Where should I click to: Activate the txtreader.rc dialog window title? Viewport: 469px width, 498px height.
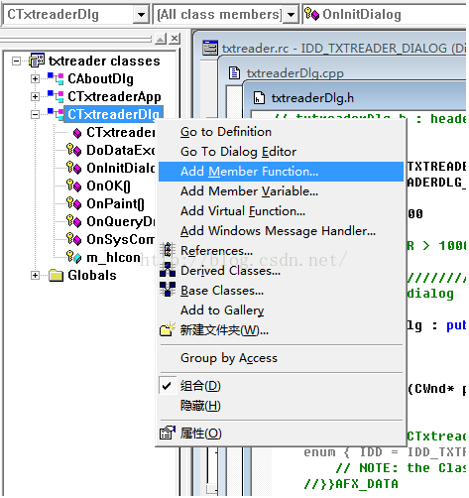click(344, 49)
